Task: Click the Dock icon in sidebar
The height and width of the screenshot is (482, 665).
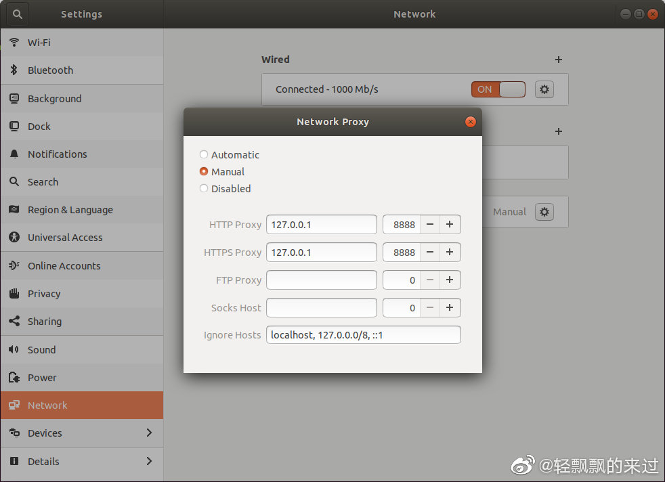Action: (14, 127)
